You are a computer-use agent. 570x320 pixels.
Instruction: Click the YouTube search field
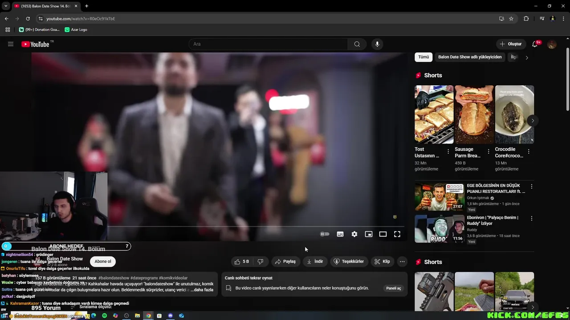pyautogui.click(x=269, y=44)
